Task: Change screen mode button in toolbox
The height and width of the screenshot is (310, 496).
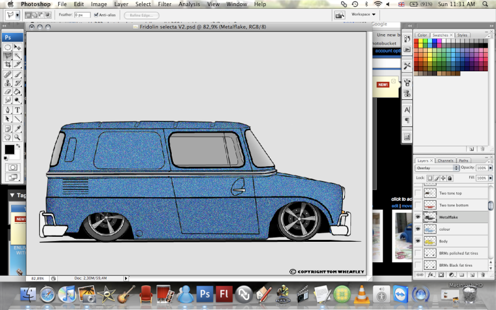Action: tap(12, 177)
